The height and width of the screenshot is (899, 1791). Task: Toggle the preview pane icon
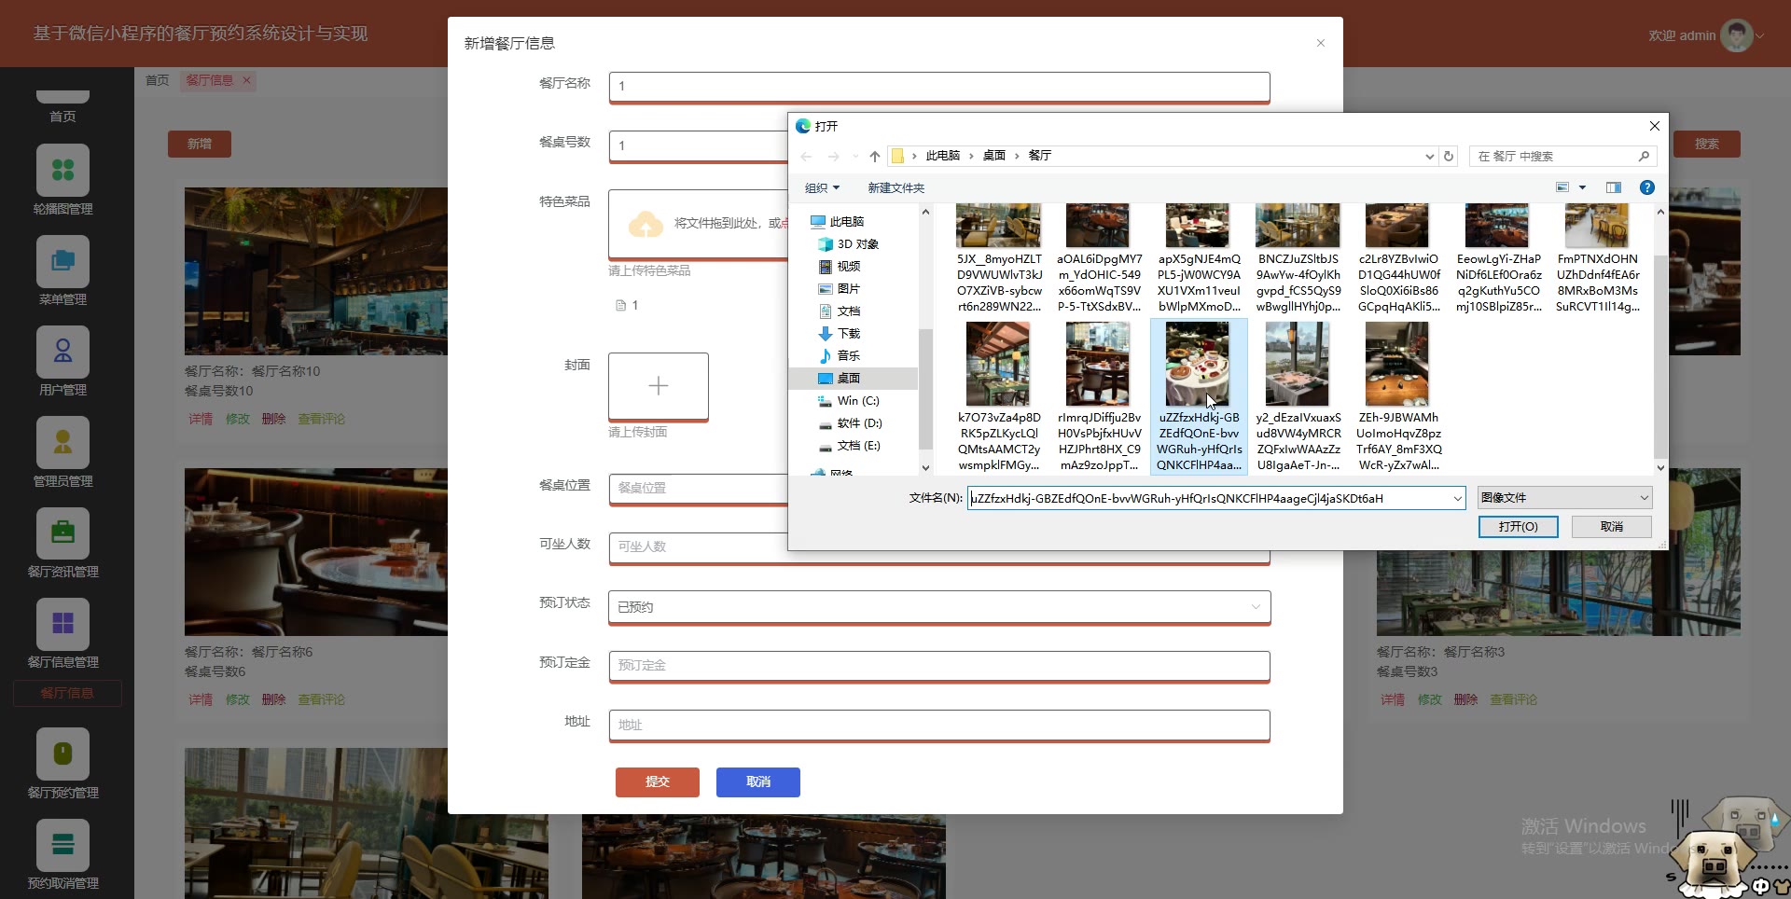coord(1614,187)
